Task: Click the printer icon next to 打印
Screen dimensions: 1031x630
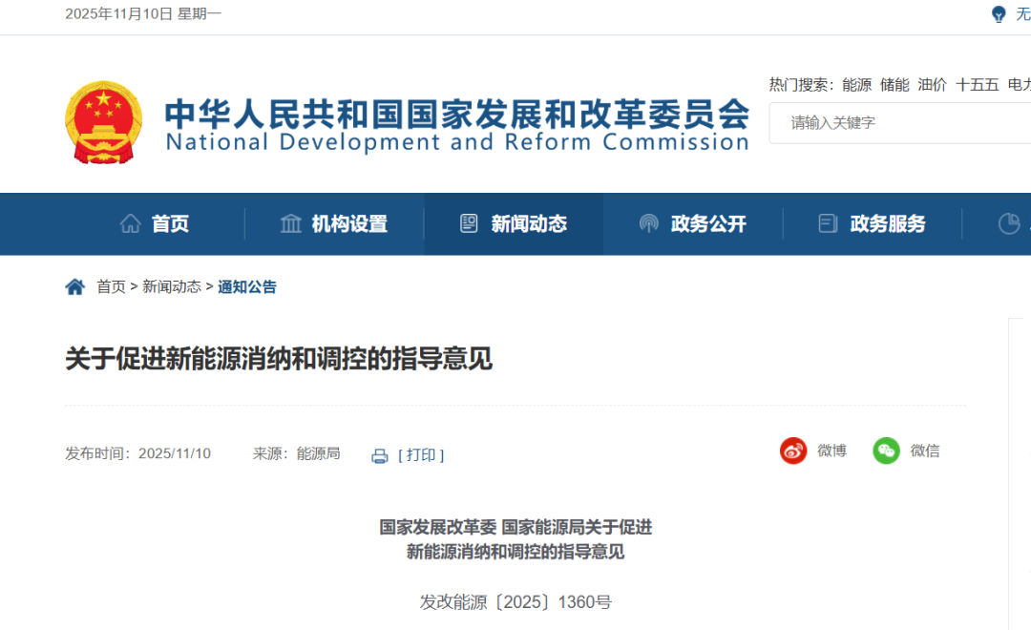Action: pos(381,455)
